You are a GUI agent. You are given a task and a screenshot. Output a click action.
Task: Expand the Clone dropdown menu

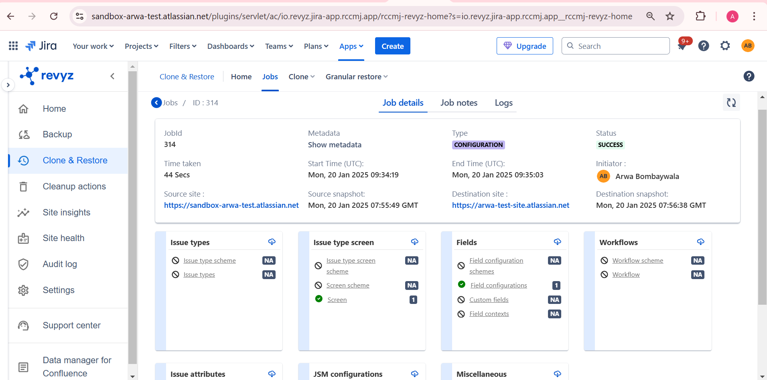coord(301,76)
